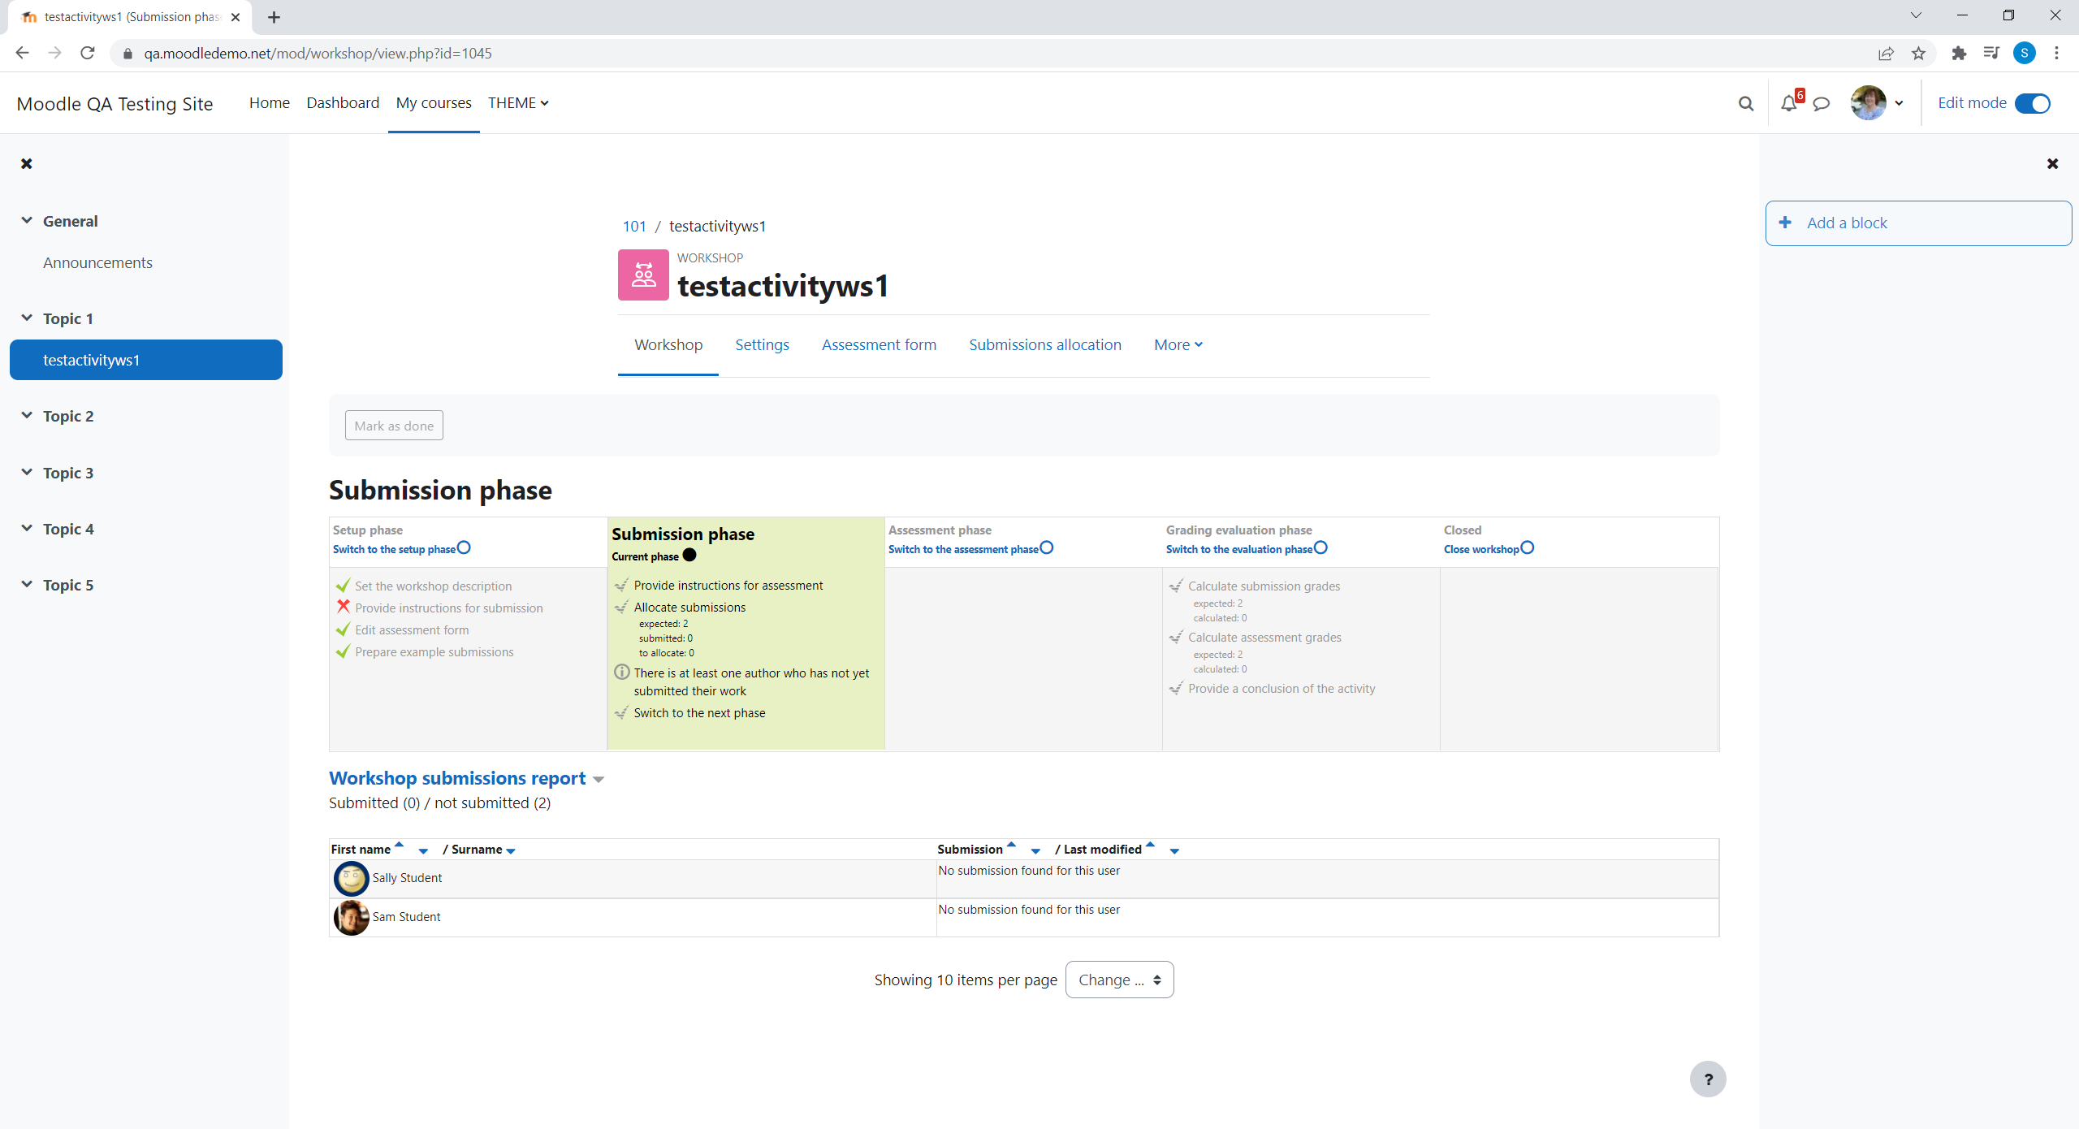The image size is (2079, 1129).
Task: Sort Last modified ascending arrow
Action: click(x=1150, y=845)
